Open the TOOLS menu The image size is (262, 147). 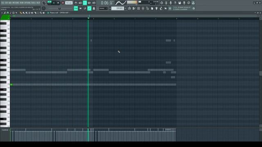click(34, 3)
